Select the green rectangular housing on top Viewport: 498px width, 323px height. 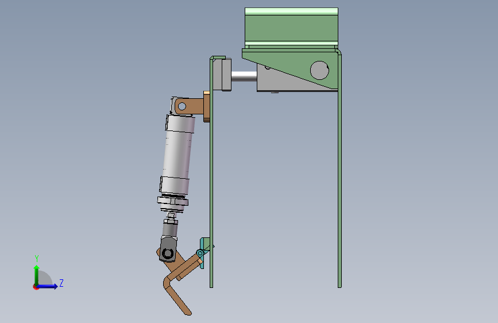291,28
